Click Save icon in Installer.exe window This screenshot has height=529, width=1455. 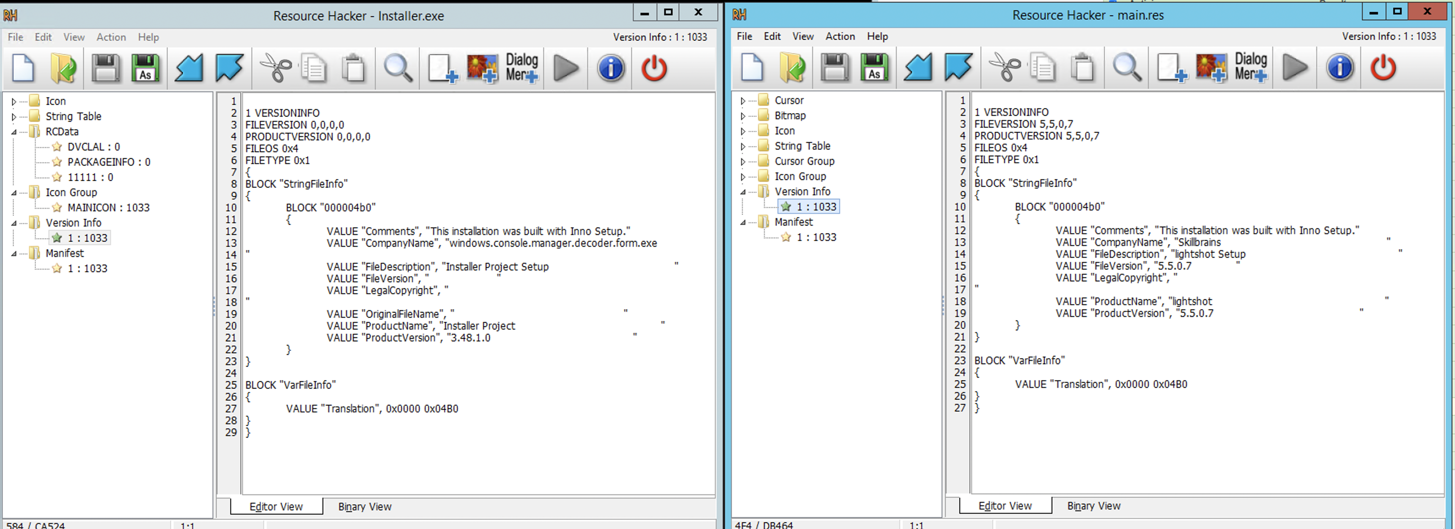pos(106,68)
